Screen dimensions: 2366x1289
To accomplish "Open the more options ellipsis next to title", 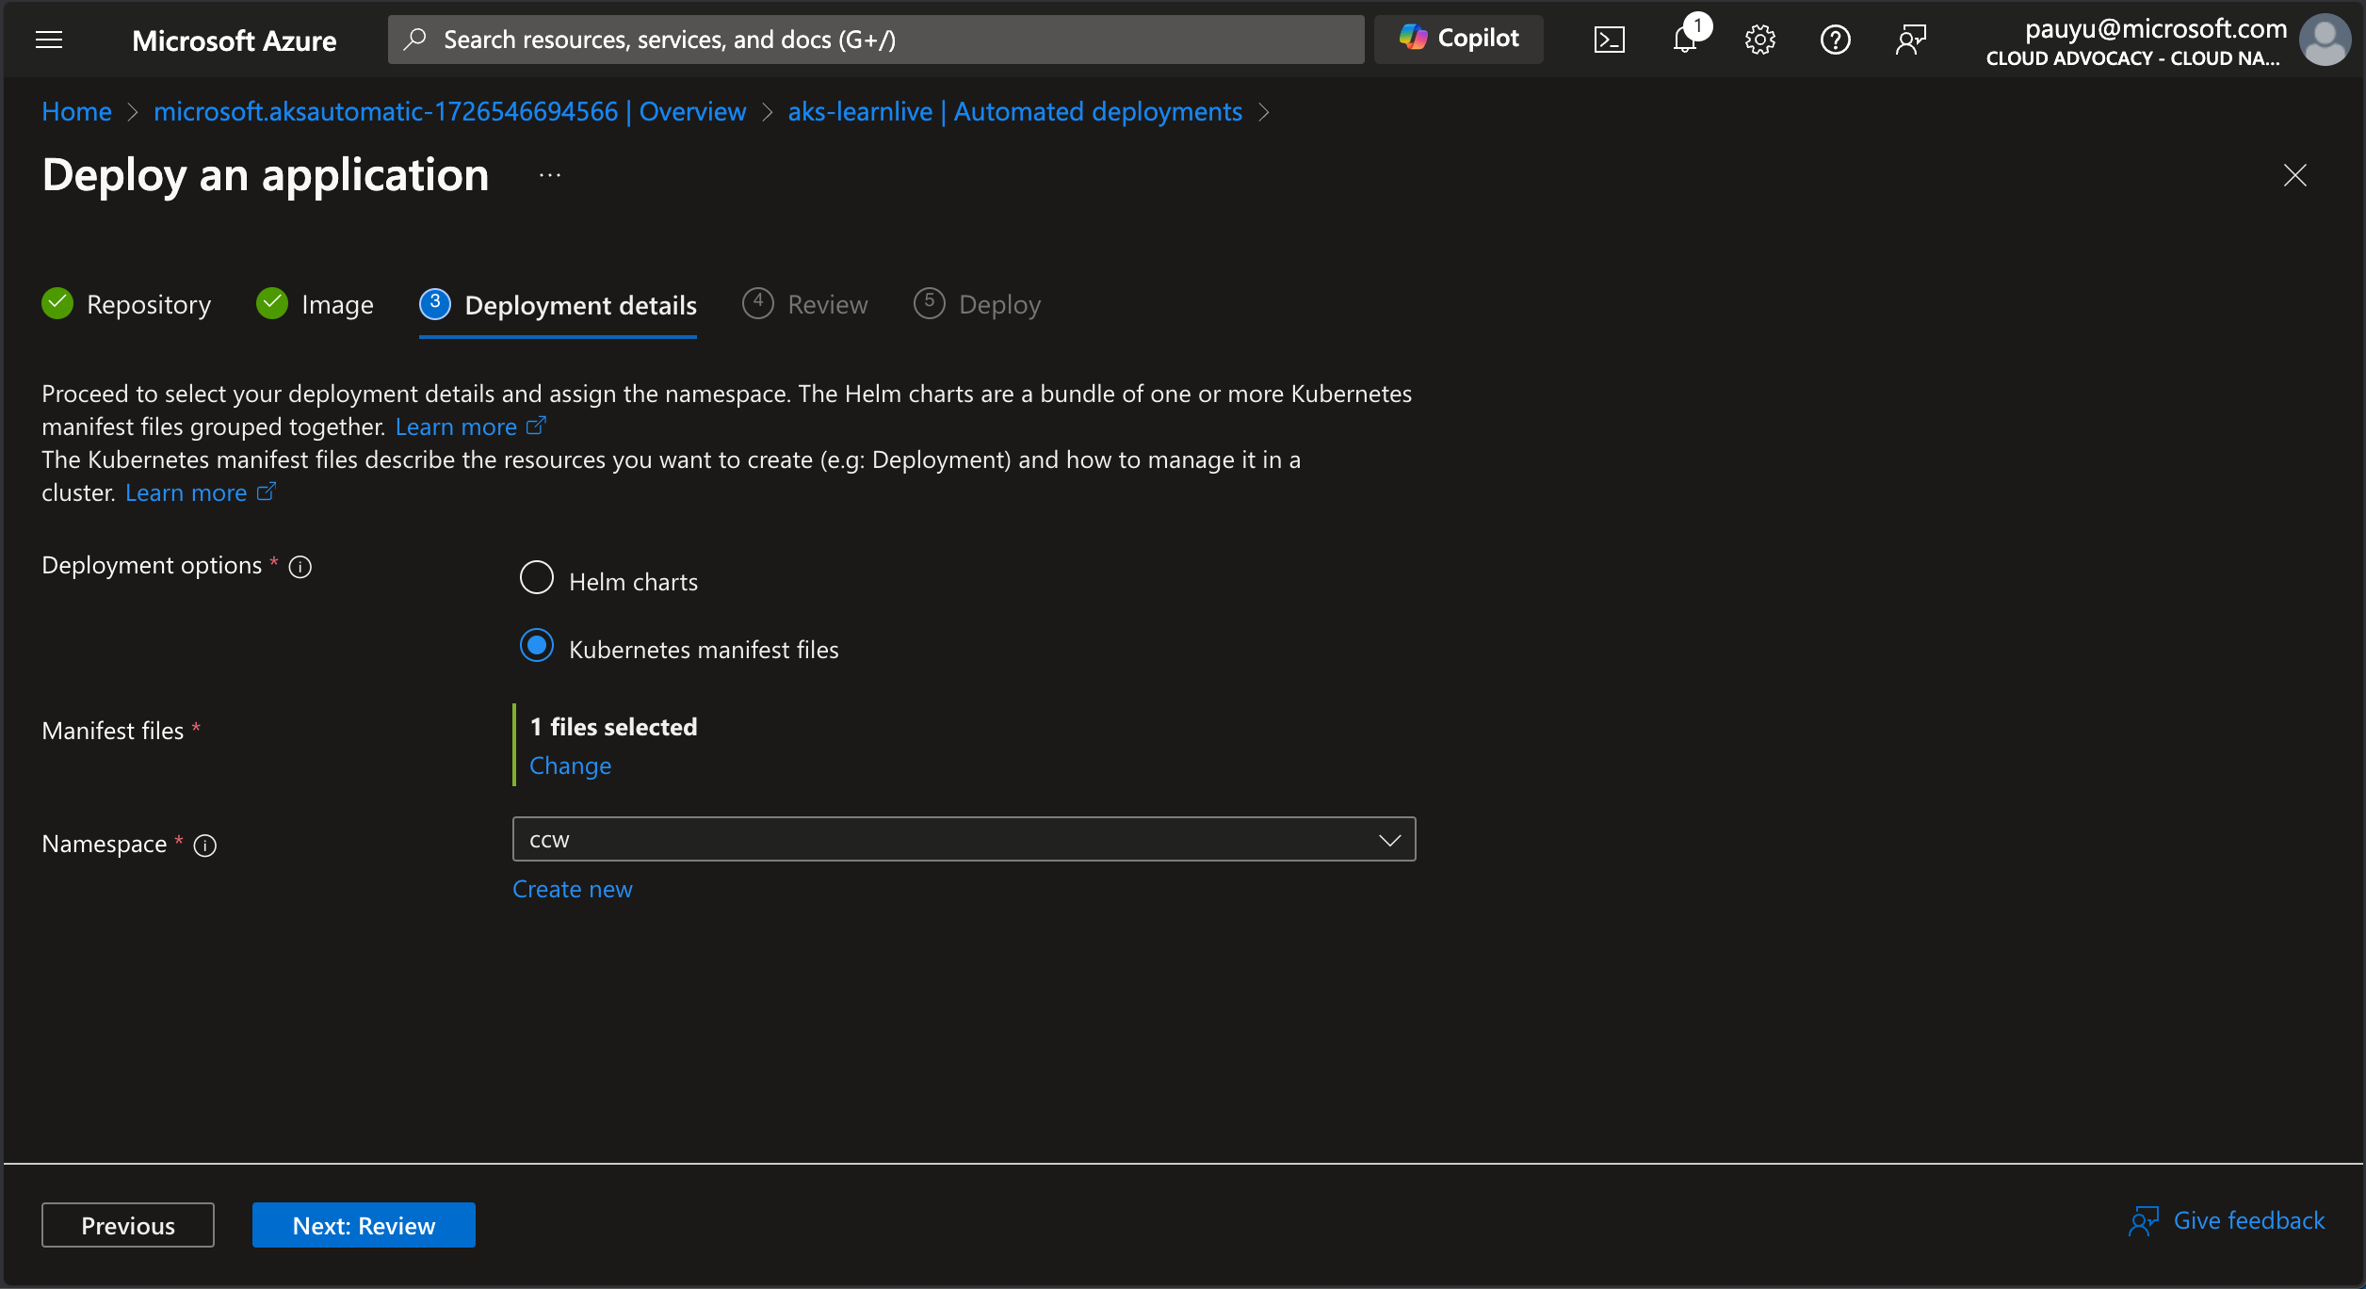I will pyautogui.click(x=550, y=175).
